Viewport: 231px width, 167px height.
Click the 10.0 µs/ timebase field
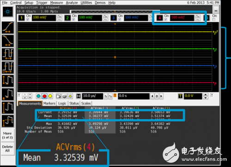[x=92, y=96]
